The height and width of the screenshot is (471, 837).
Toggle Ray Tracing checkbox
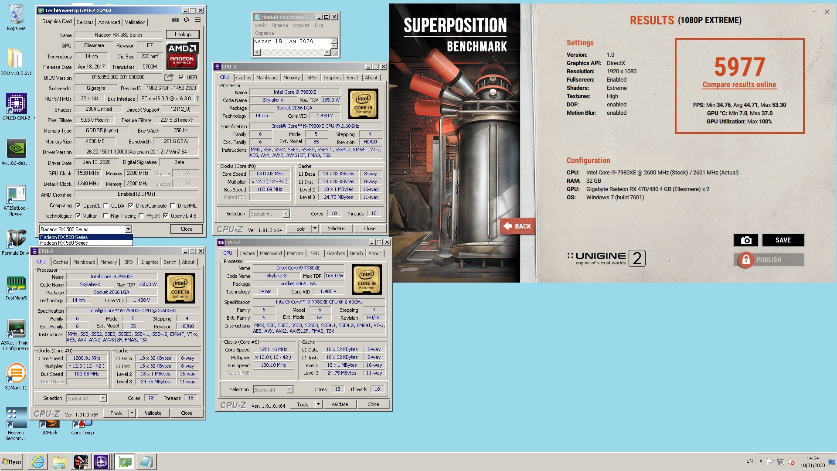(x=105, y=215)
